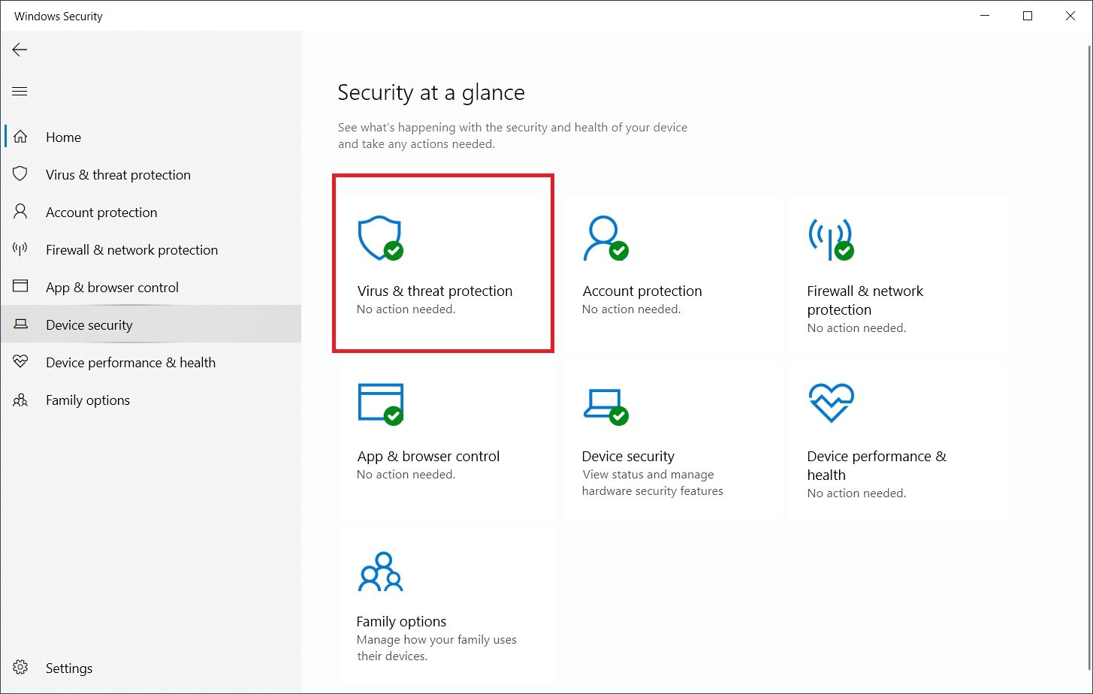
Task: Open the Device security tile title
Action: 628,457
